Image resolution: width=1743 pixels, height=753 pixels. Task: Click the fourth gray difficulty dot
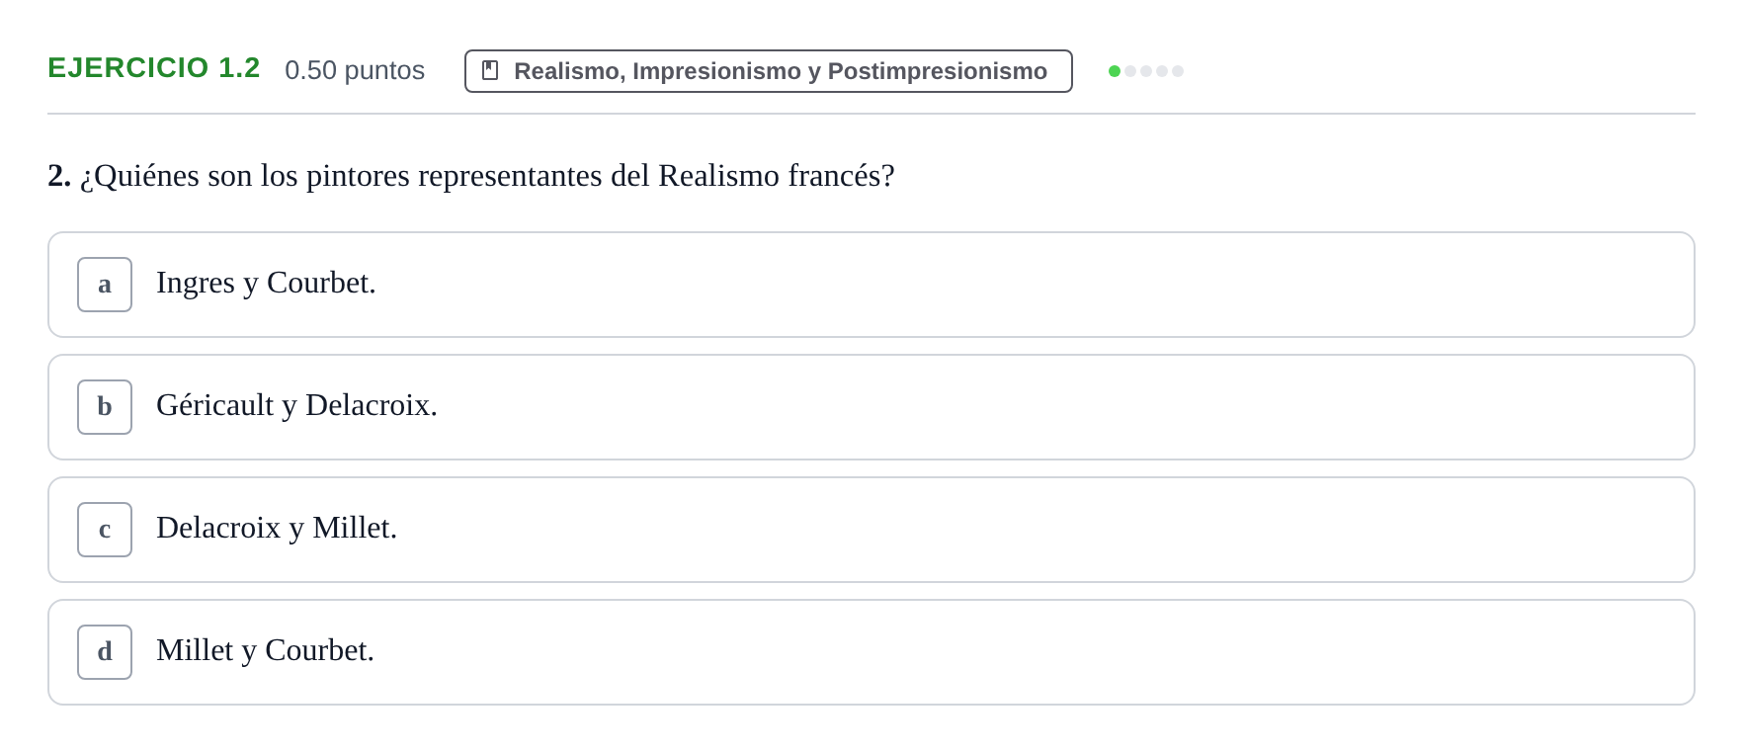pos(1162,71)
